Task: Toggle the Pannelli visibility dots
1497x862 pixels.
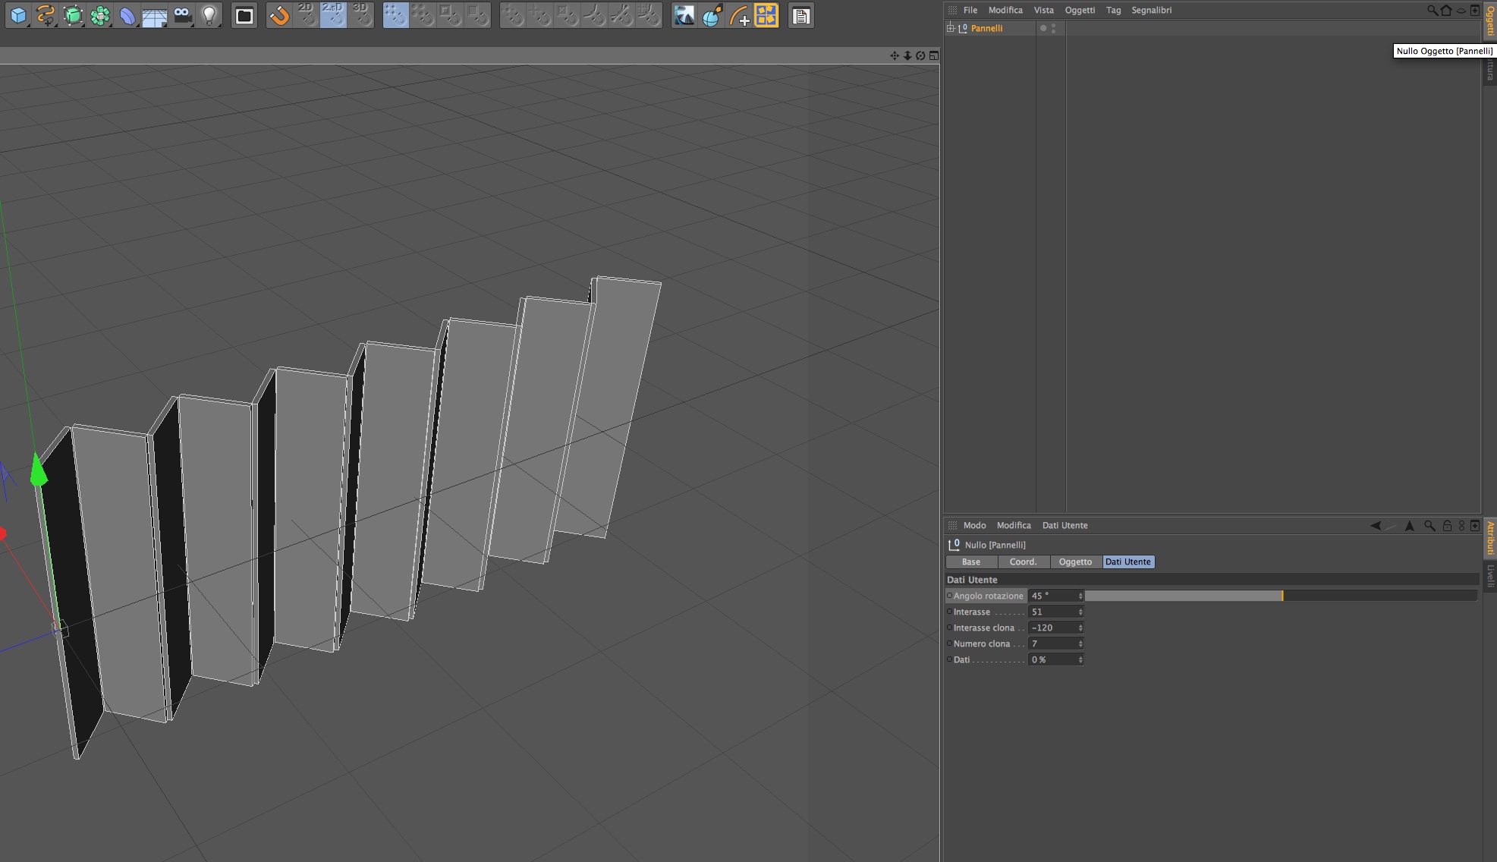Action: click(1053, 28)
